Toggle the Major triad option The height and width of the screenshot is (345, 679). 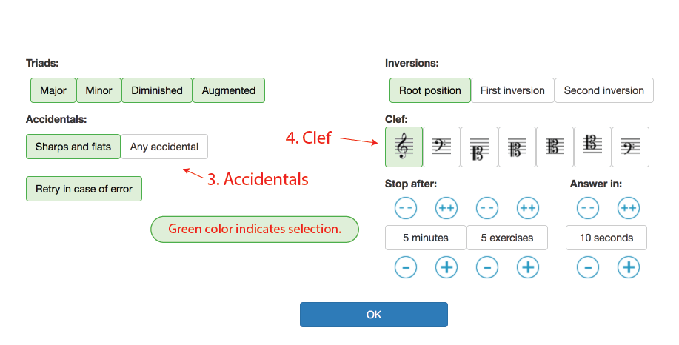pos(53,90)
